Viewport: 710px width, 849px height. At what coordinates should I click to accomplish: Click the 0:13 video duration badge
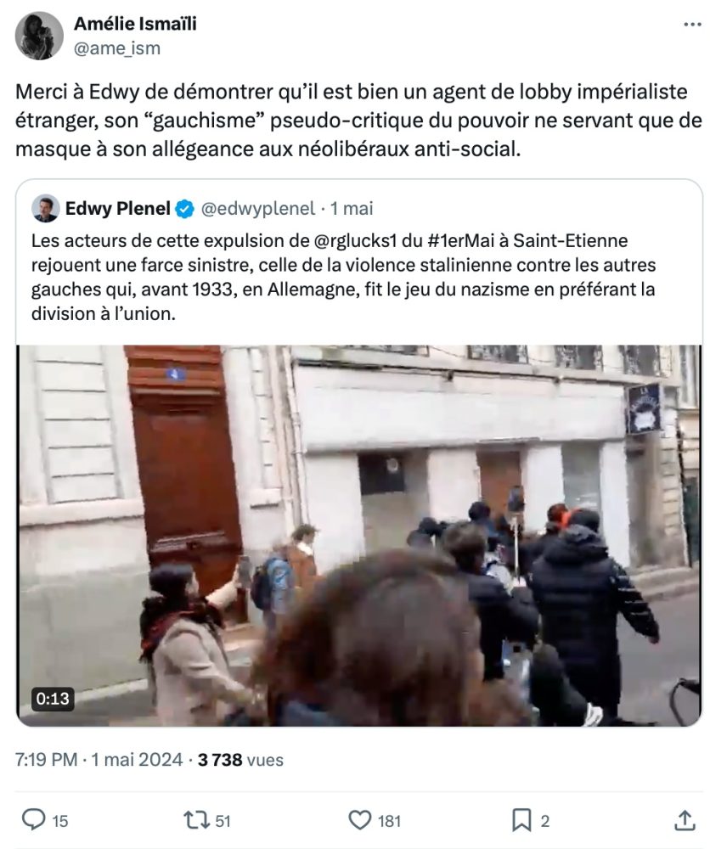click(53, 699)
